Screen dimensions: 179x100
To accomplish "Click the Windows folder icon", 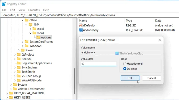I will [27, 46].
